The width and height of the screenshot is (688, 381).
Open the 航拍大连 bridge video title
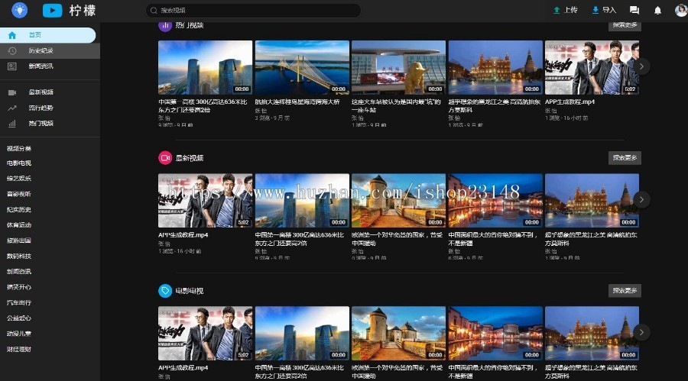(297, 102)
